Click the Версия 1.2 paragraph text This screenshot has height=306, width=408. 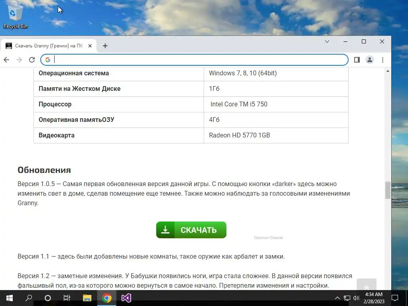(x=185, y=280)
